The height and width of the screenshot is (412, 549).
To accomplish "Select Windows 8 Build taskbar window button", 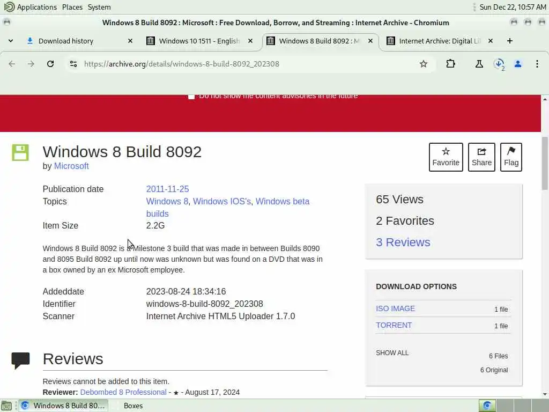I will click(x=63, y=406).
